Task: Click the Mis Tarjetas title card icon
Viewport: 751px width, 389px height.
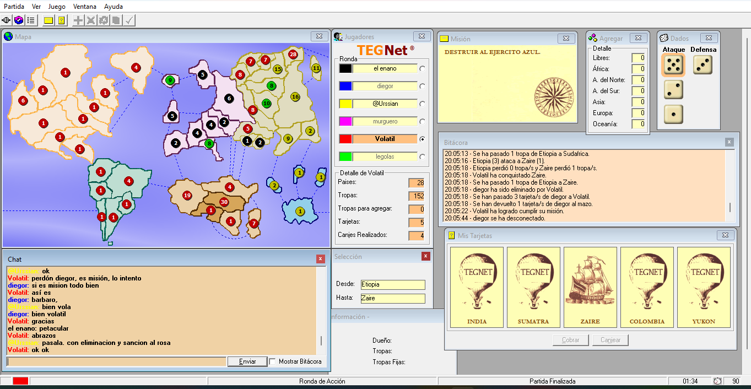Action: 451,235
